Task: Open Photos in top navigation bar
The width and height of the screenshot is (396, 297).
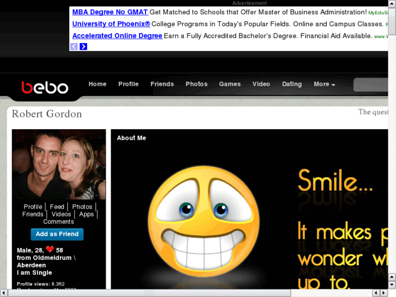Action: (x=196, y=84)
